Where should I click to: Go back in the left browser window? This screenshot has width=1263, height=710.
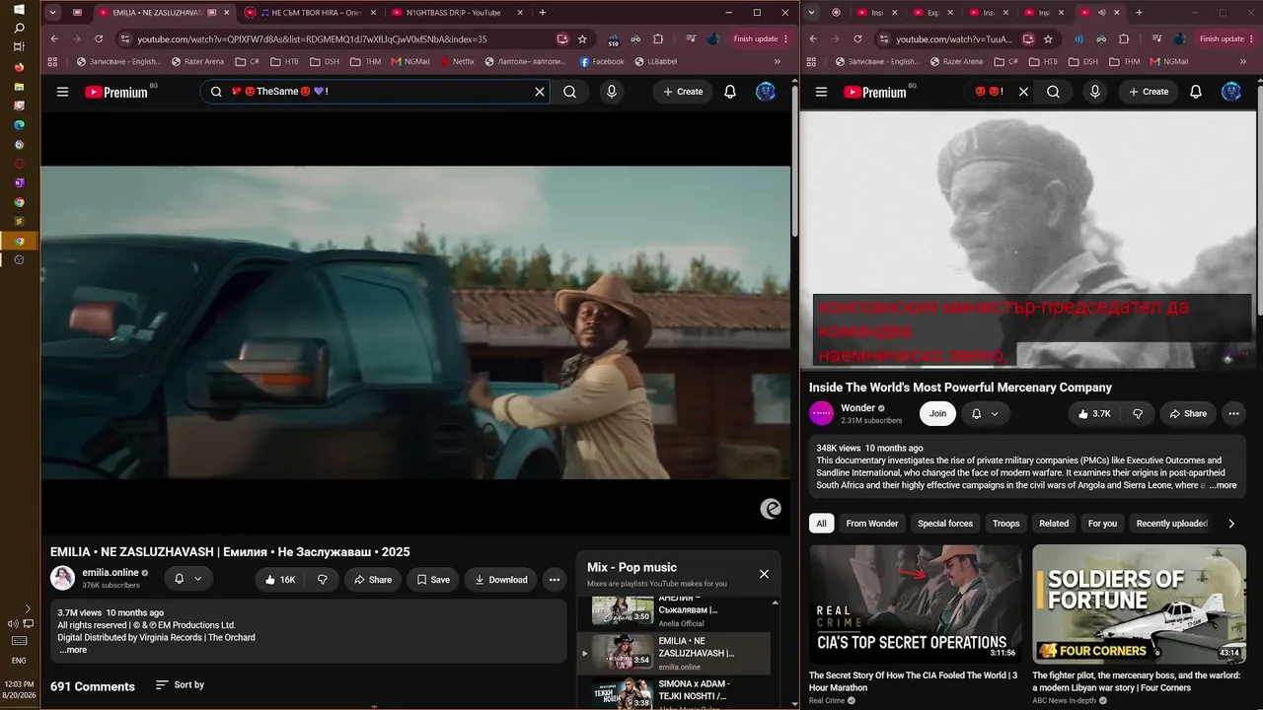point(54,38)
